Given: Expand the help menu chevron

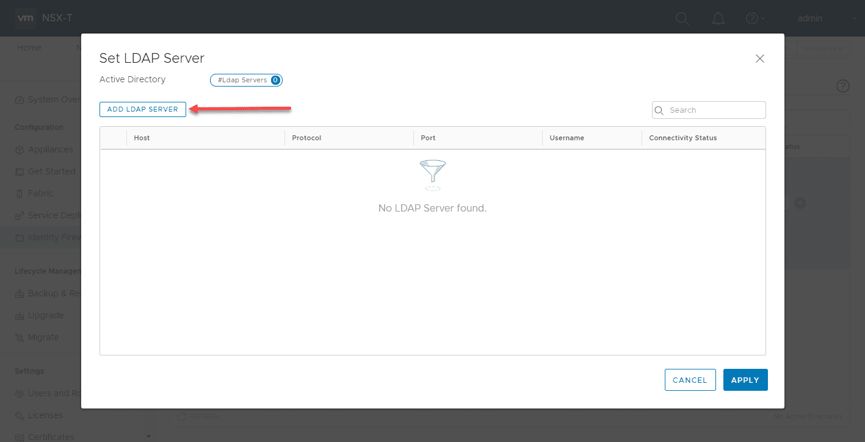Looking at the screenshot, I should [764, 18].
